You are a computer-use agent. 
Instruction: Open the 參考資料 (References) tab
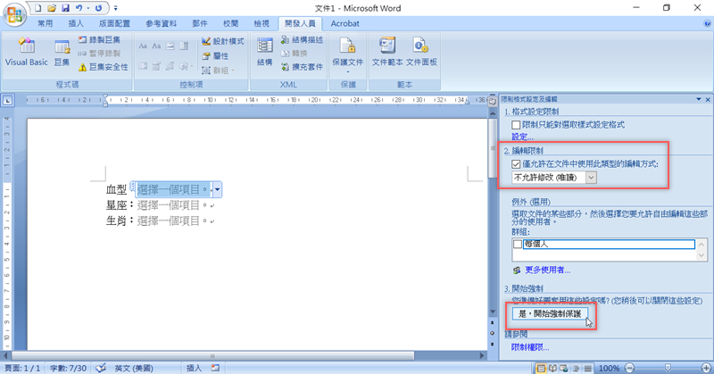pos(162,24)
